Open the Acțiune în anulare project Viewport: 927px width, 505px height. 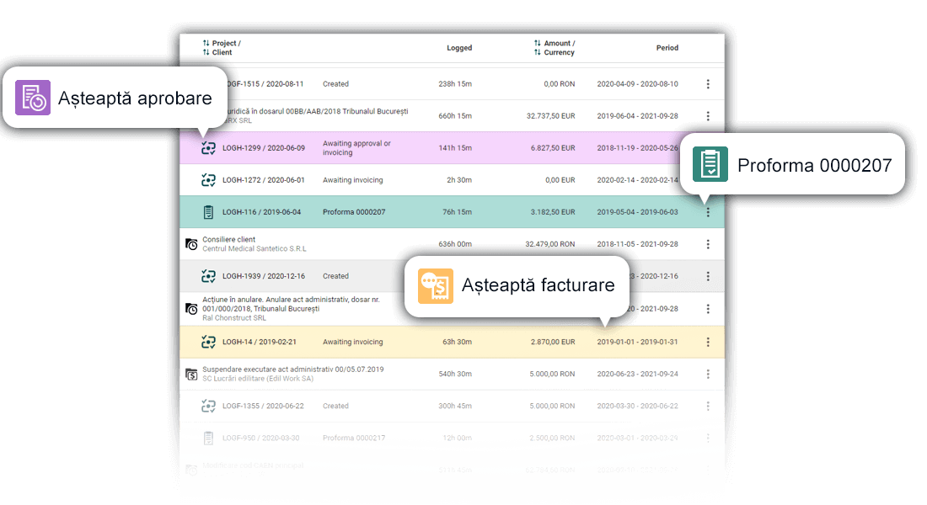click(x=291, y=304)
